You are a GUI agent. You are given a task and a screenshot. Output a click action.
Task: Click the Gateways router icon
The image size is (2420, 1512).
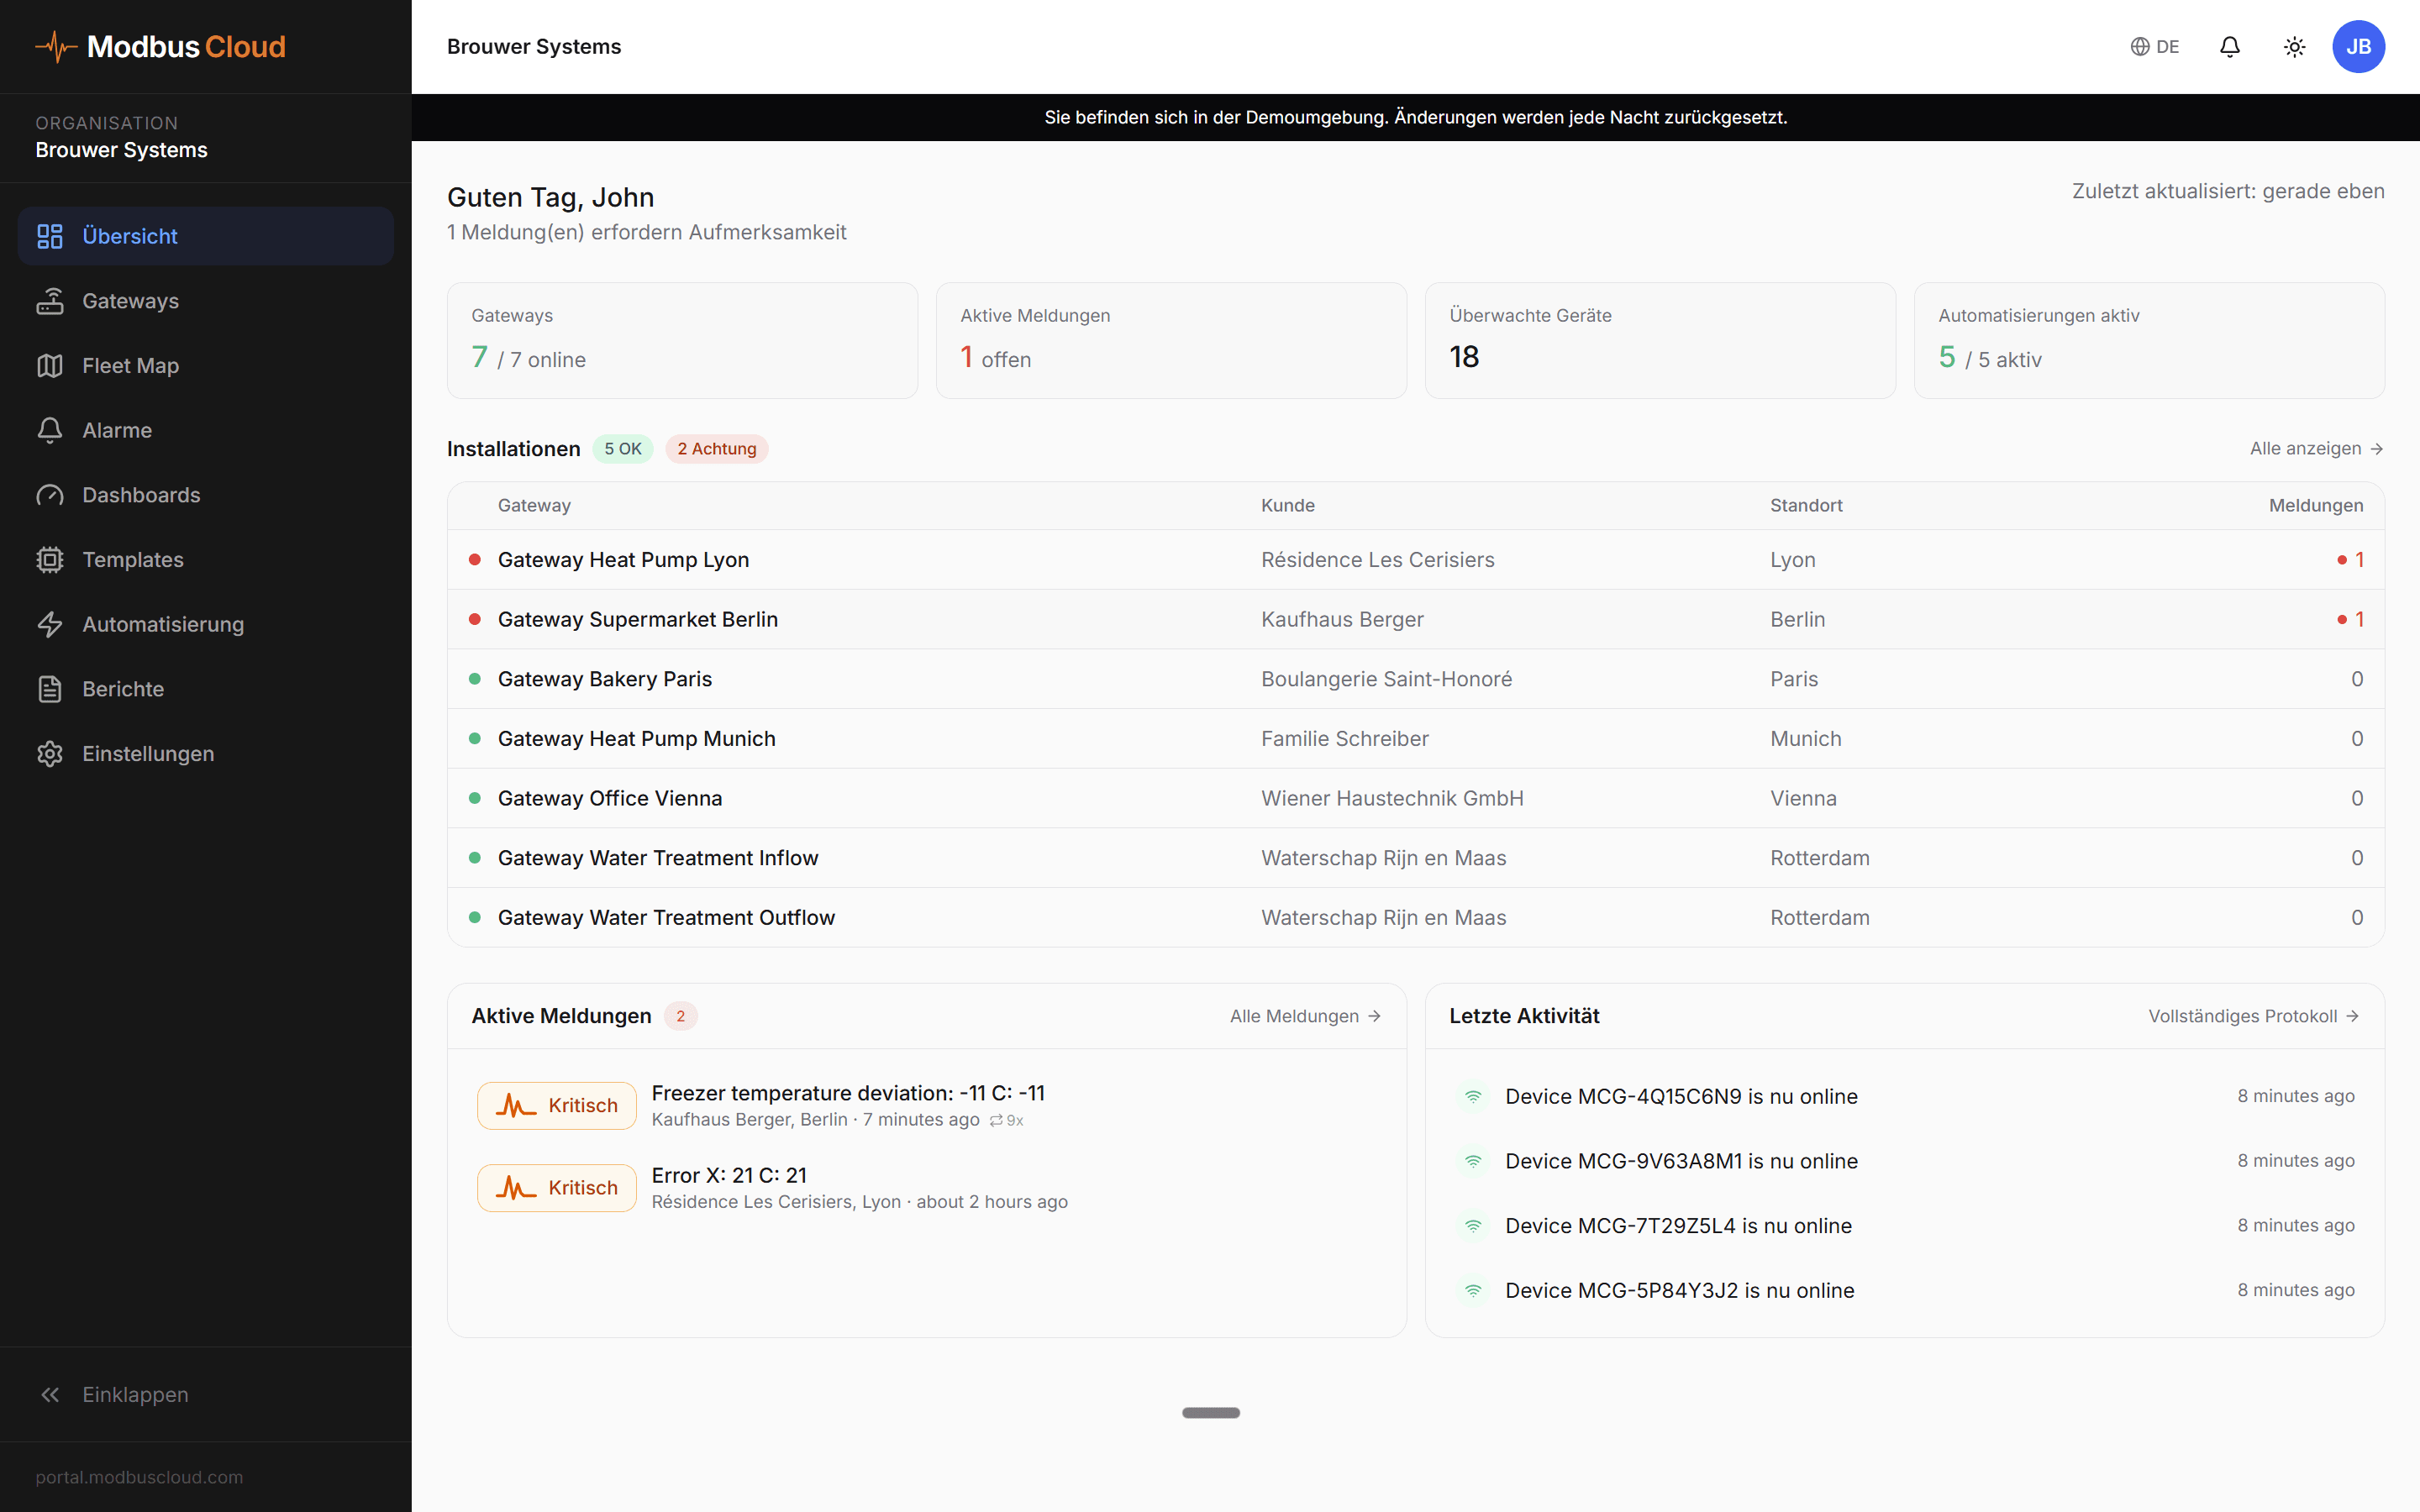[x=50, y=301]
